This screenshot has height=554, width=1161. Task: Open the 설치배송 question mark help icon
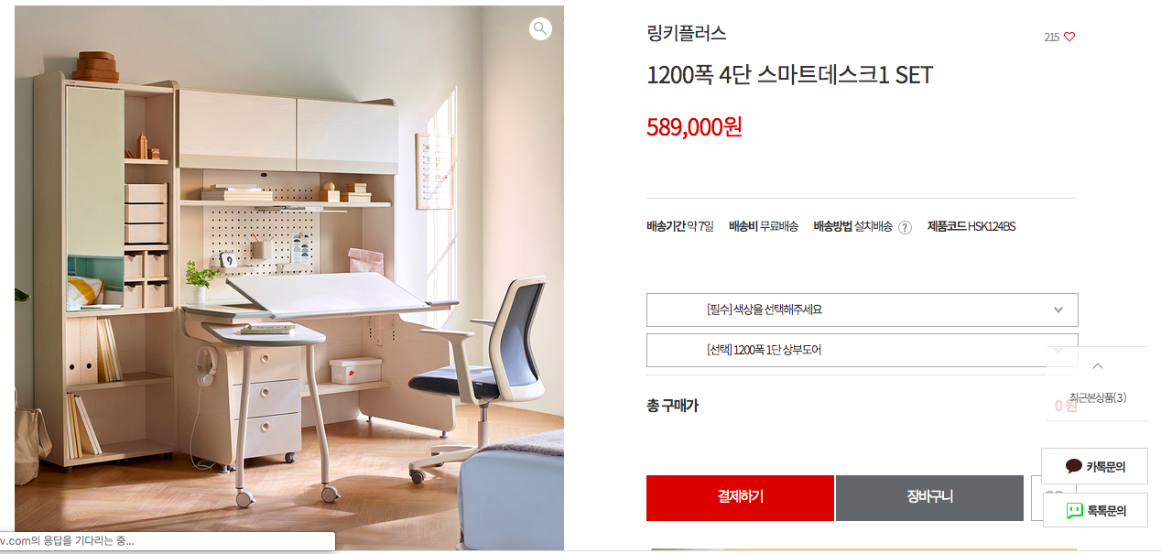click(905, 227)
